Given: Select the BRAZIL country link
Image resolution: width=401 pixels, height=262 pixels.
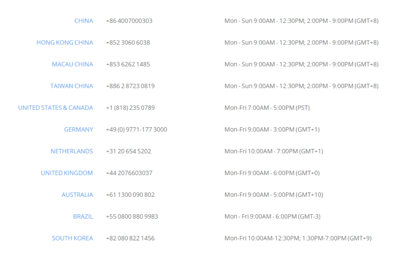Looking at the screenshot, I should coord(83,217).
